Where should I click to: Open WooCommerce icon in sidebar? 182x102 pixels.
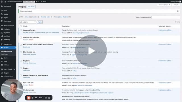coord(2,26)
